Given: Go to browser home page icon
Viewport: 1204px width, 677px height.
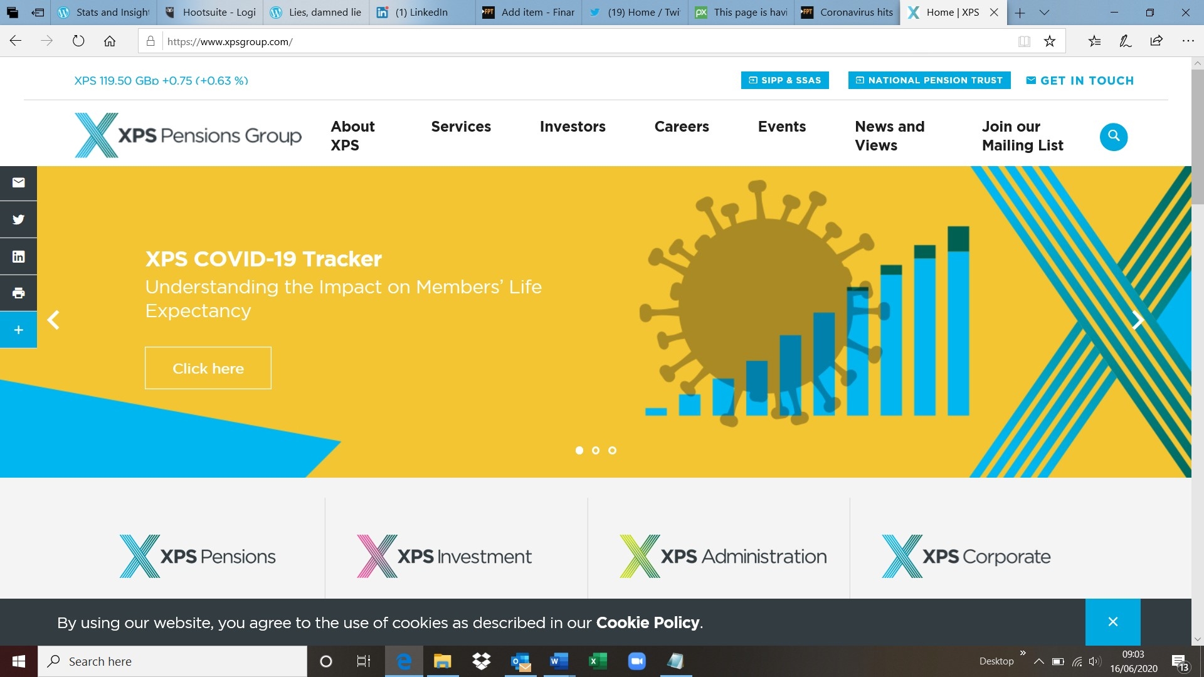Looking at the screenshot, I should pos(110,41).
